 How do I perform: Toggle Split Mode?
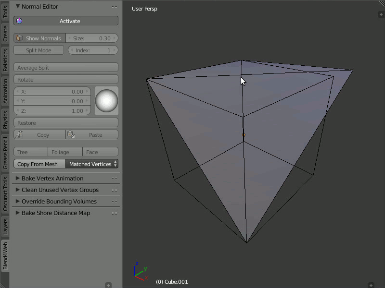38,50
